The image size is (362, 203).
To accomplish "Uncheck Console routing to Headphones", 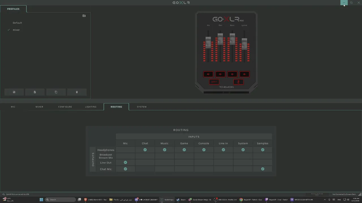I will 204,150.
